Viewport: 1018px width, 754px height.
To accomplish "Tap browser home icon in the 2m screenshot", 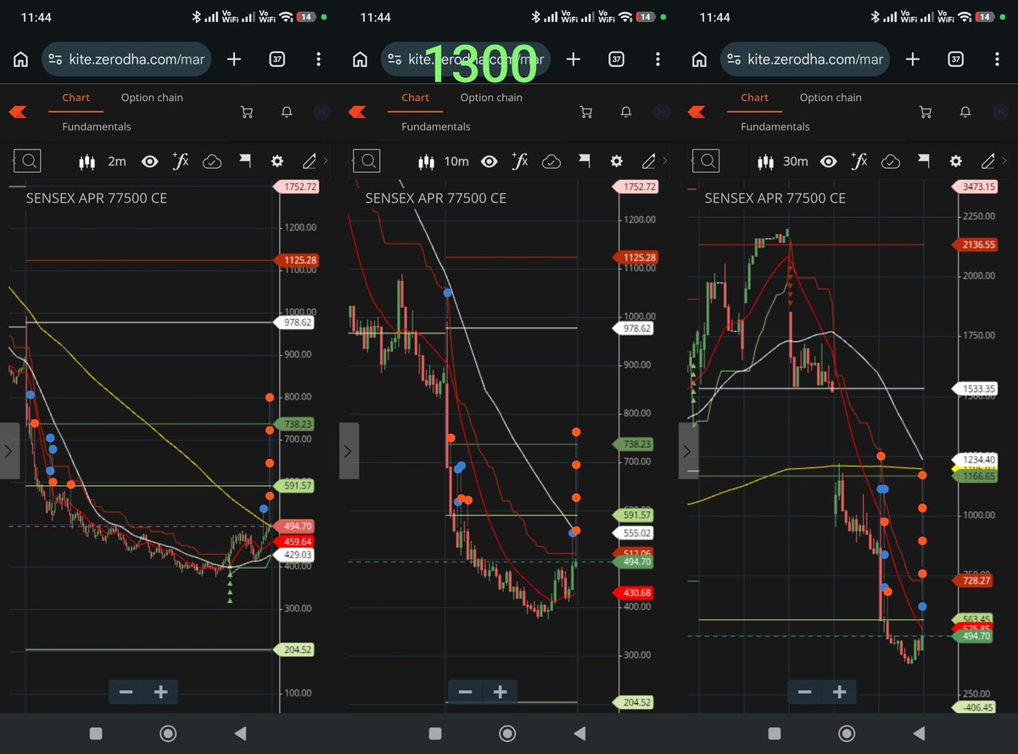I will [21, 59].
